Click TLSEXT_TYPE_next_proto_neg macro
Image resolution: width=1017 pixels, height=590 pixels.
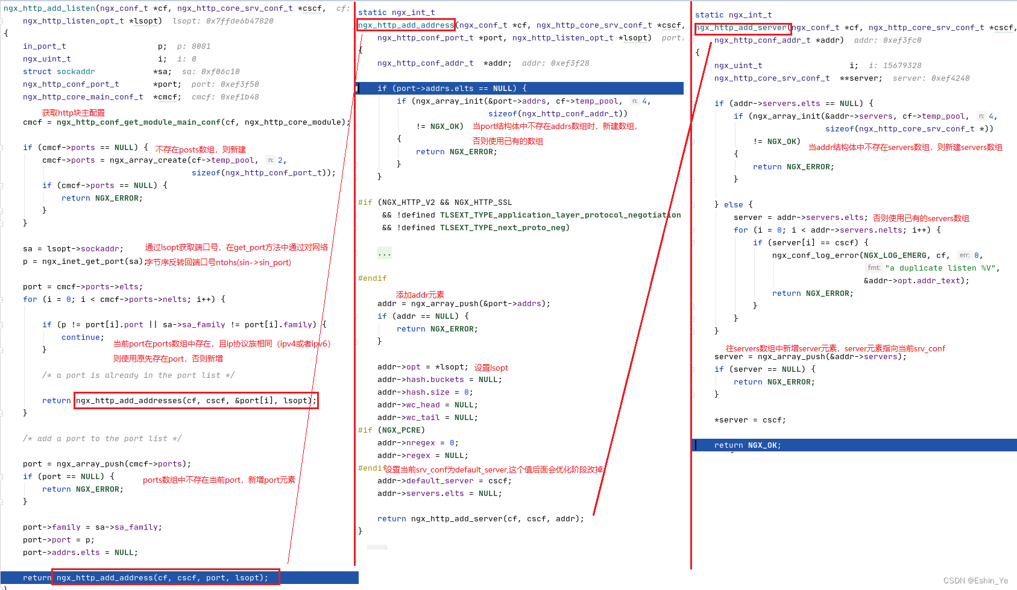(502, 228)
